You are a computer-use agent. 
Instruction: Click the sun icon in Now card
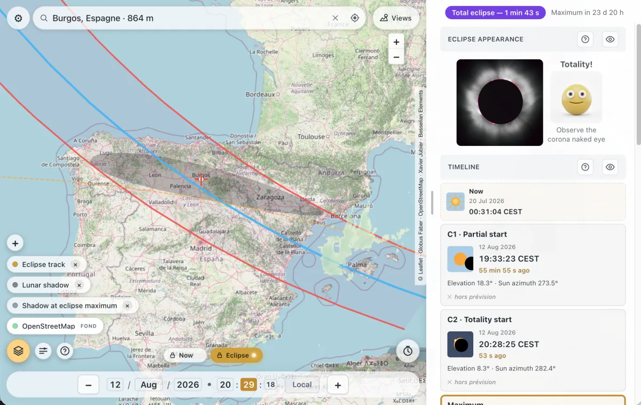[455, 201]
